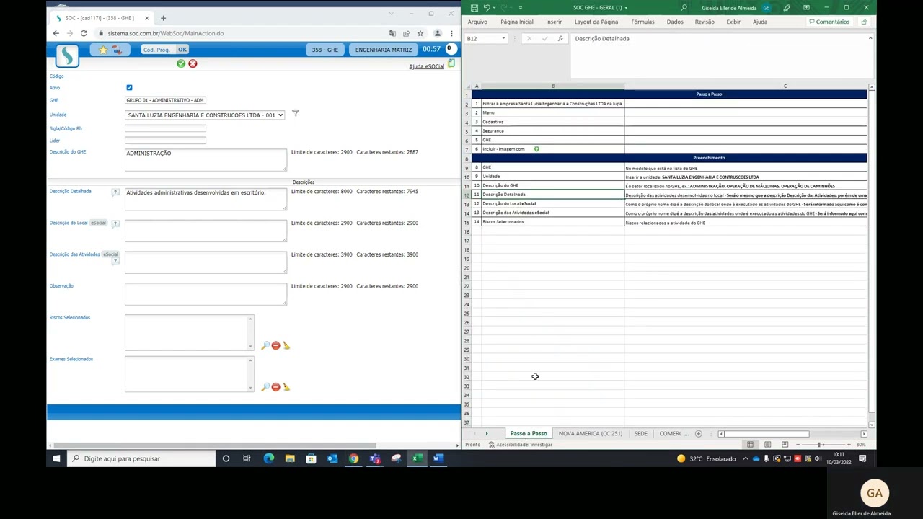This screenshot has width=923, height=519.
Task: Open the SOC GHE - GERAL title dropdown
Action: 625,8
